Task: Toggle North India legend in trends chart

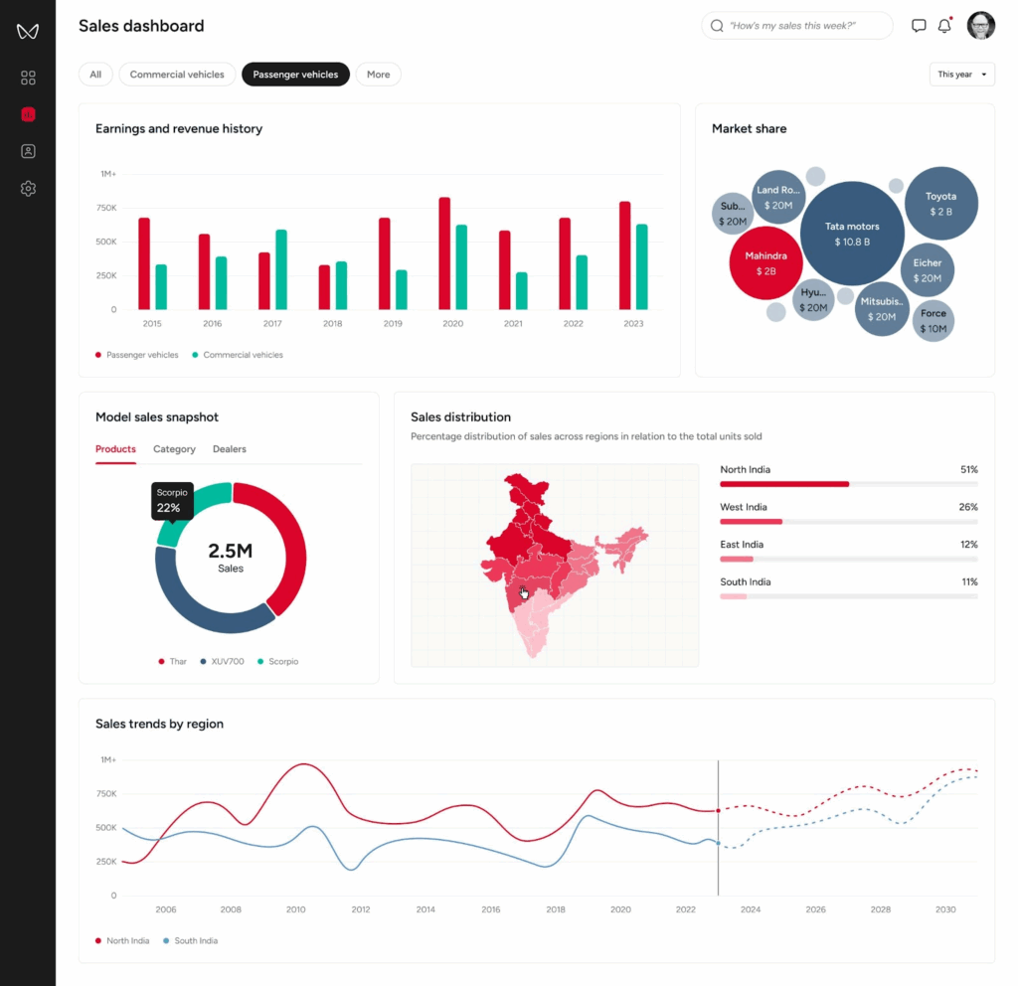Action: (122, 940)
